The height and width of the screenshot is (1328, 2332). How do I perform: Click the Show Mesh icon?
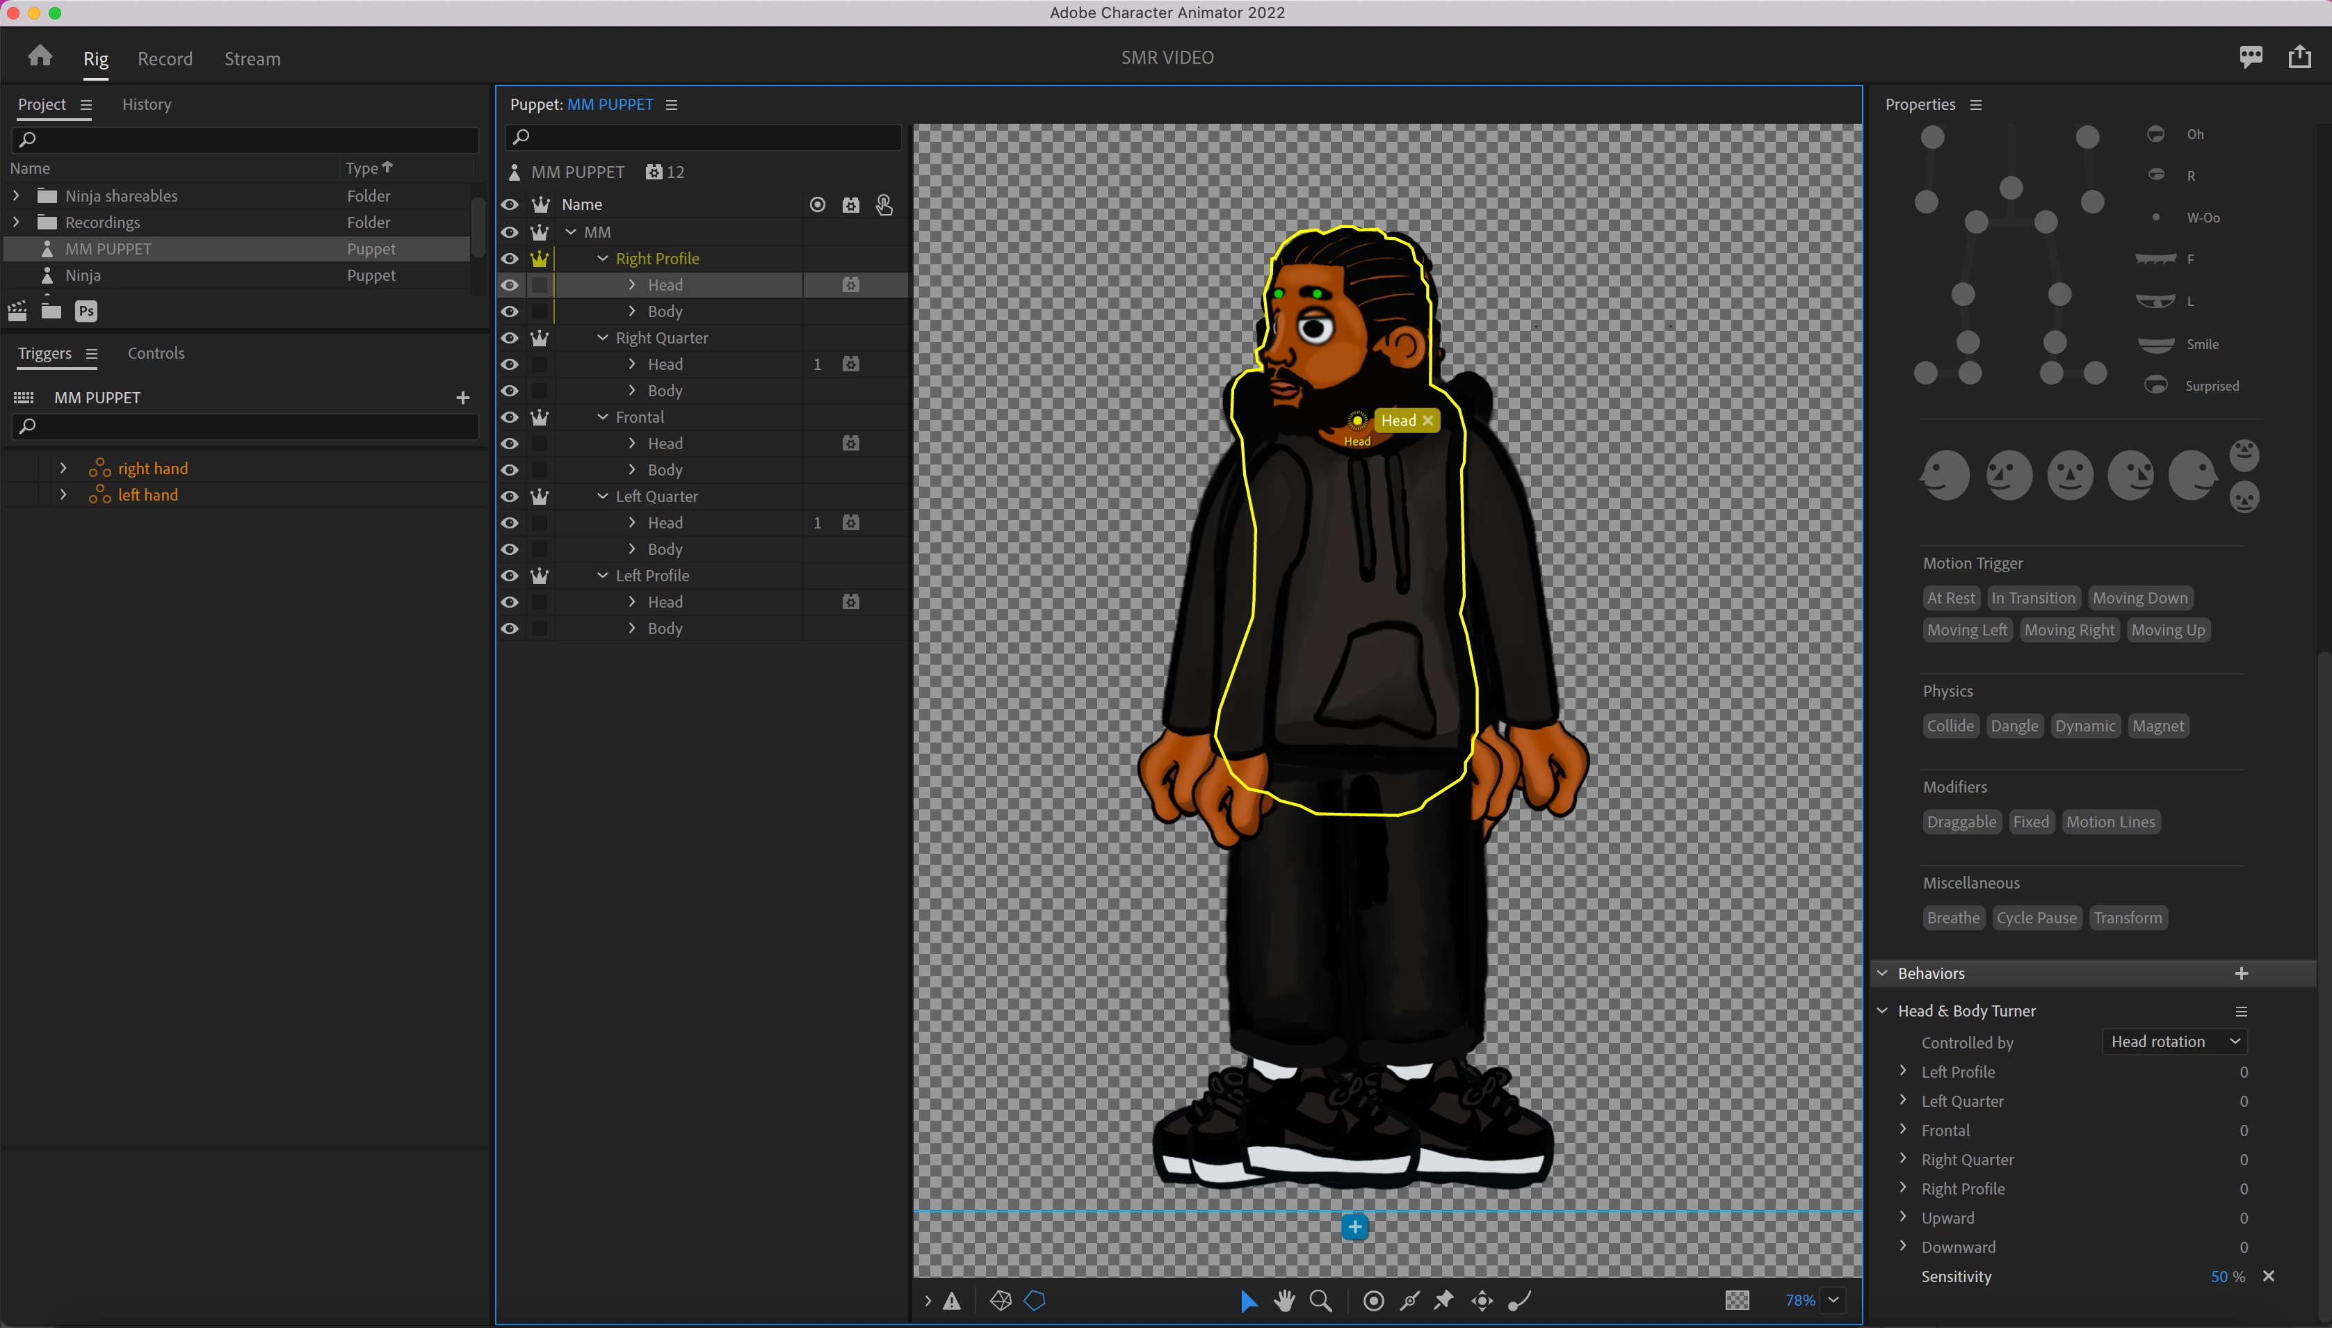pos(1001,1301)
